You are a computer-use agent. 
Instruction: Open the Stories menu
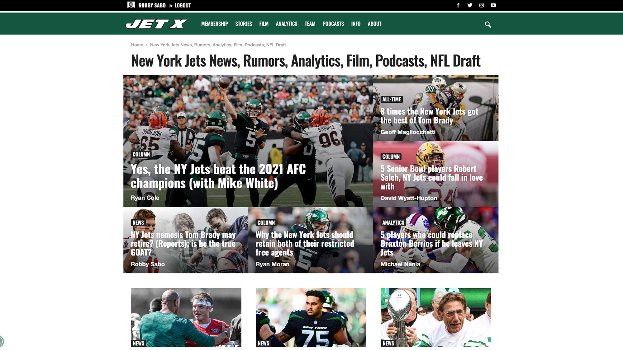(x=244, y=24)
